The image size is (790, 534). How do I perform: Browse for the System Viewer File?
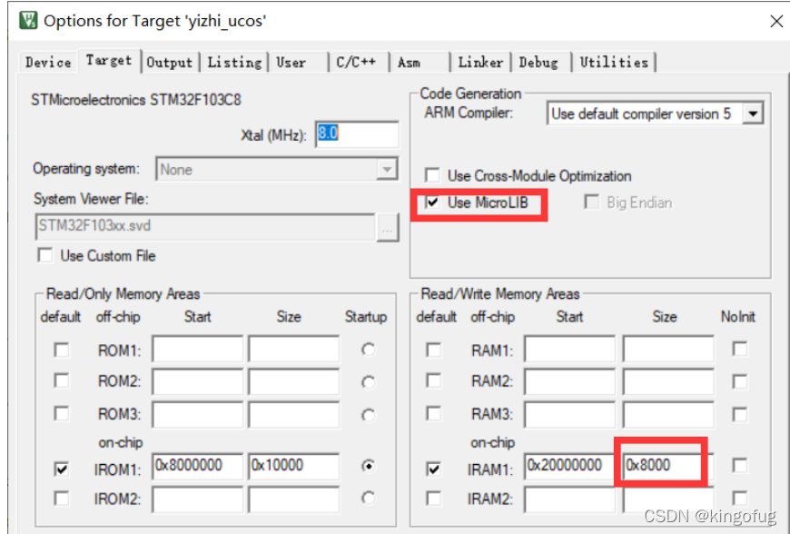[x=388, y=228]
